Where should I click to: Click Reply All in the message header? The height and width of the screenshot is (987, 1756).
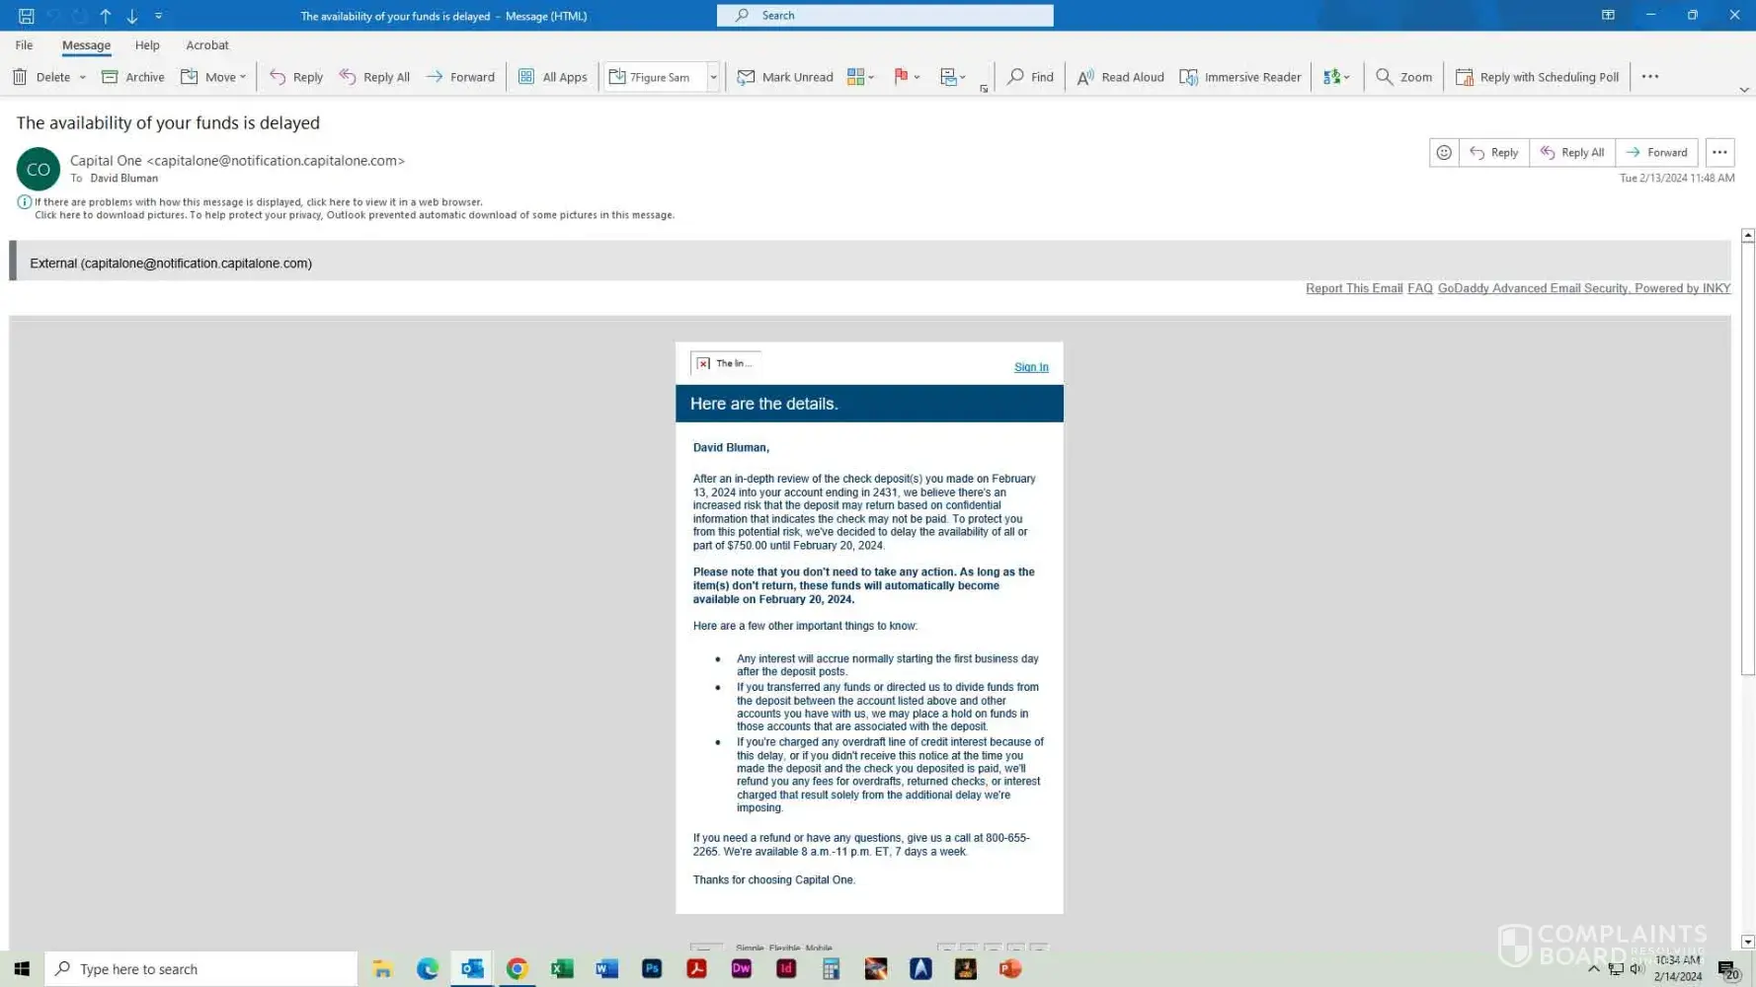pos(1572,153)
